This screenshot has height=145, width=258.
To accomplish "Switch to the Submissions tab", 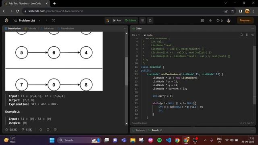I will pos(66,29).
